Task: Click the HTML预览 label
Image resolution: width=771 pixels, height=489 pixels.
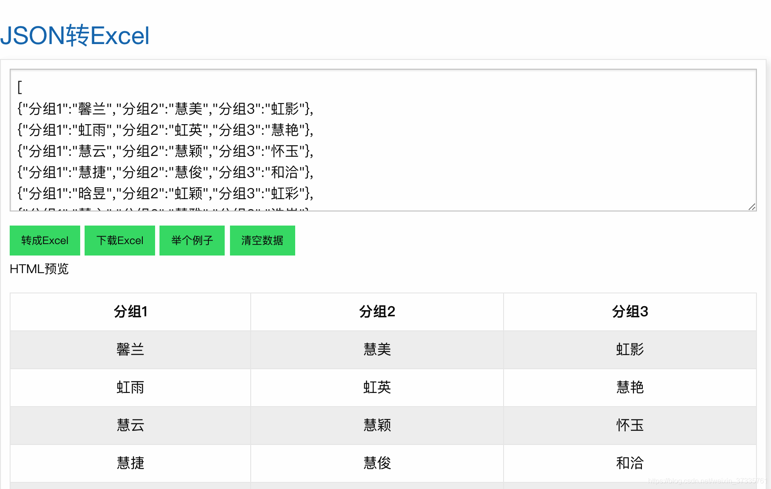Action: coord(39,269)
